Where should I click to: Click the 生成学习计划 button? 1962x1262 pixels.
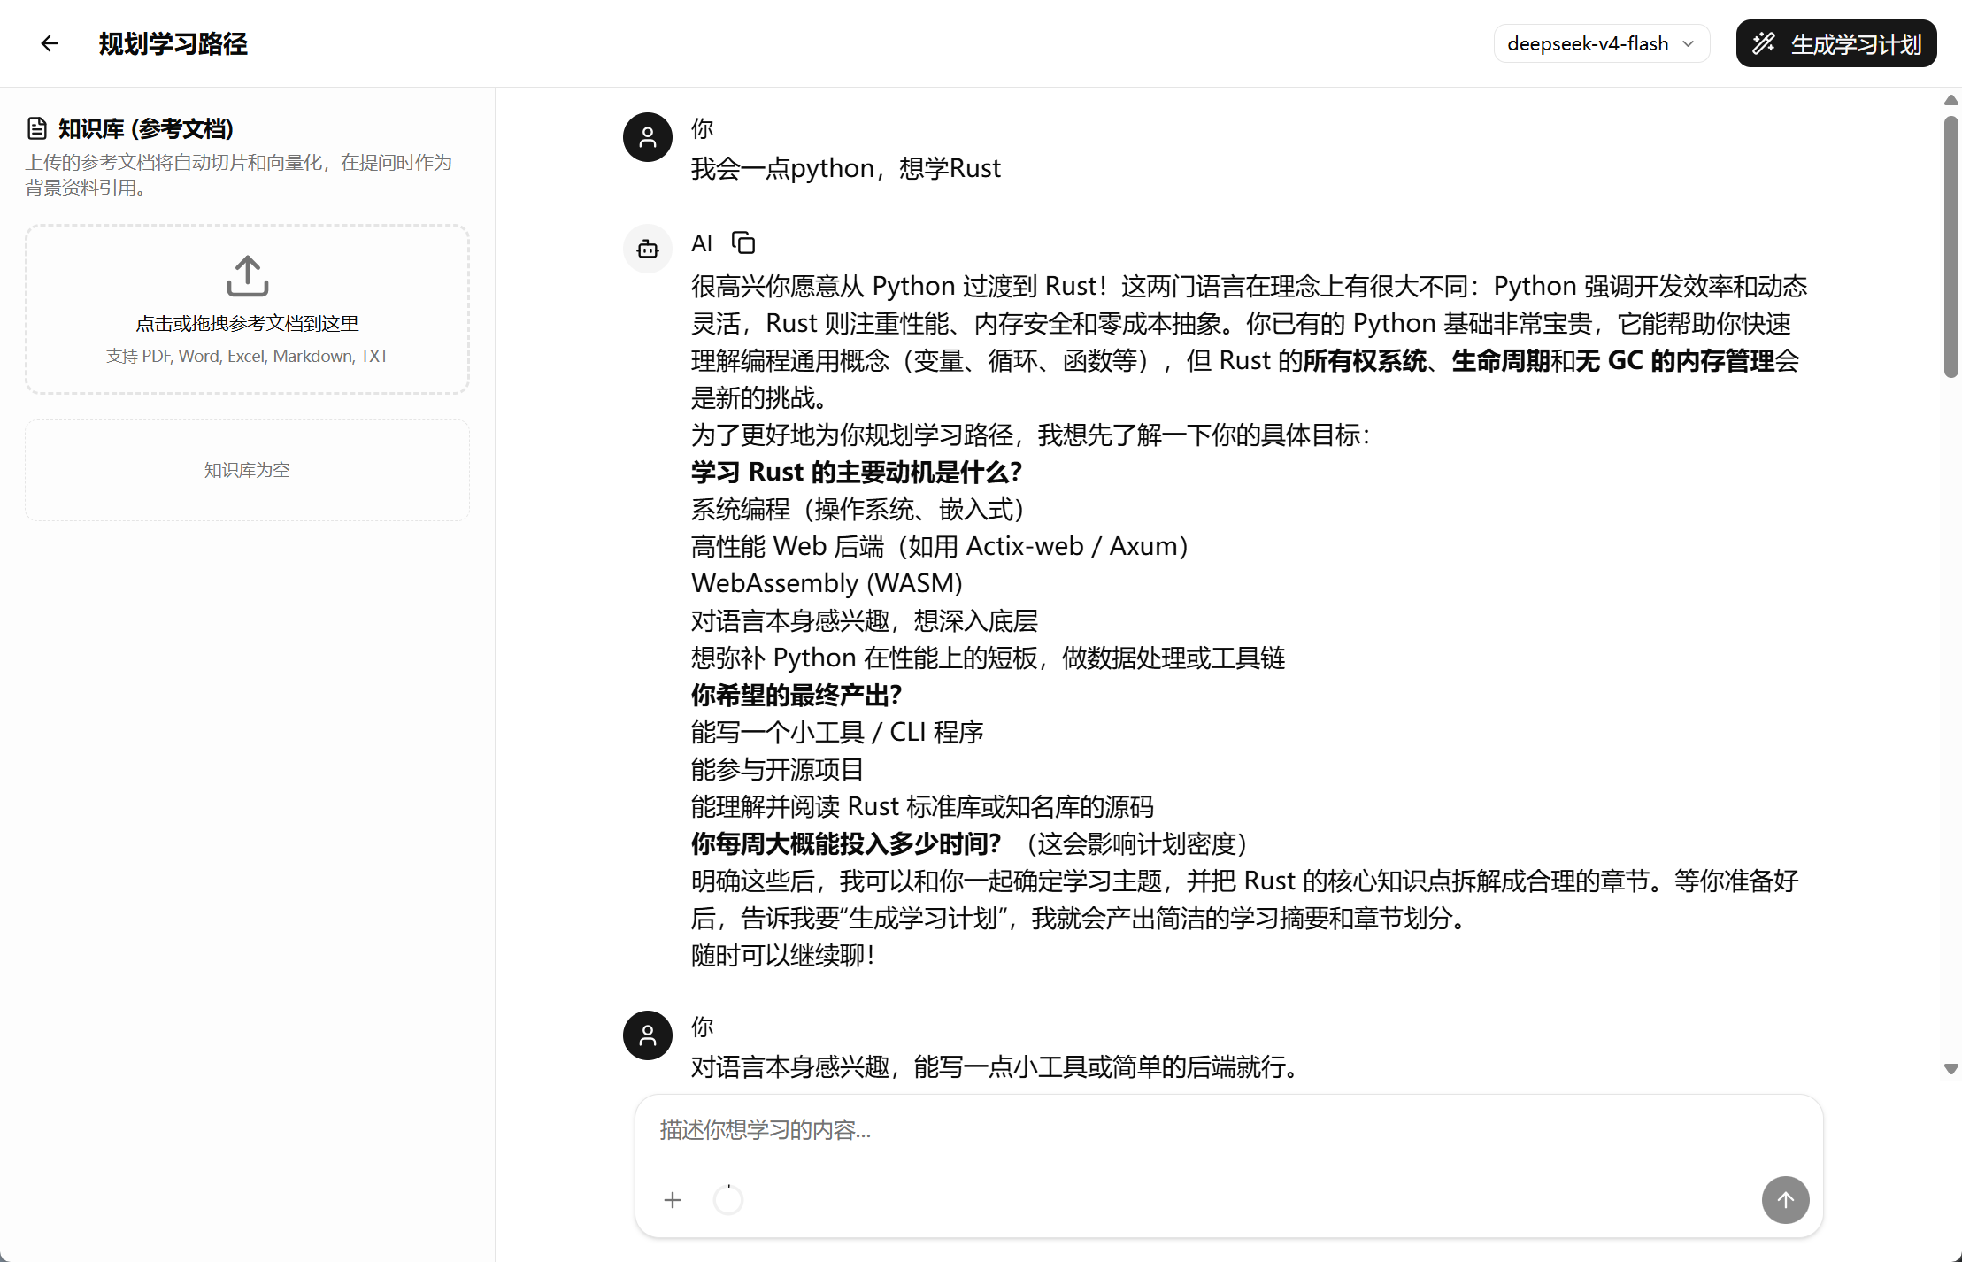pos(1836,43)
